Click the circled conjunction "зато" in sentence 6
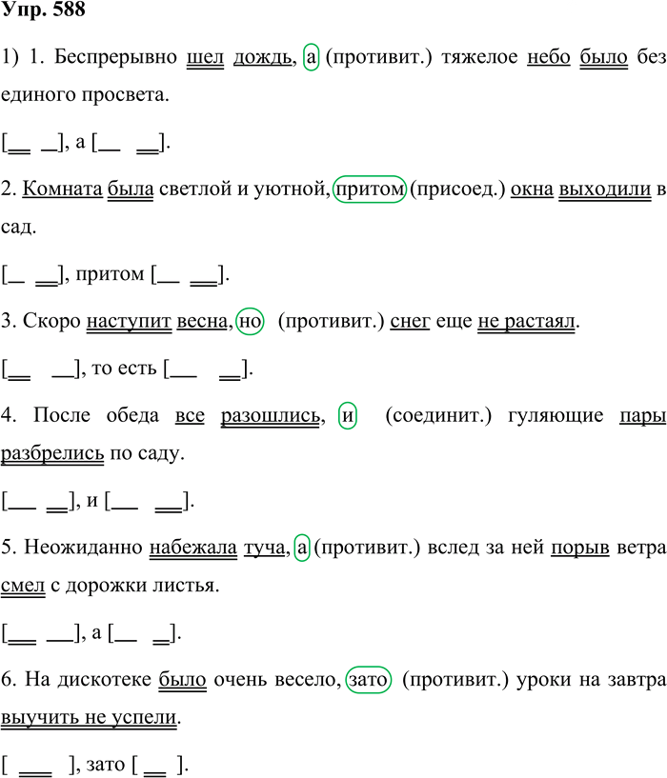The image size is (667, 778). pyautogui.click(x=369, y=679)
